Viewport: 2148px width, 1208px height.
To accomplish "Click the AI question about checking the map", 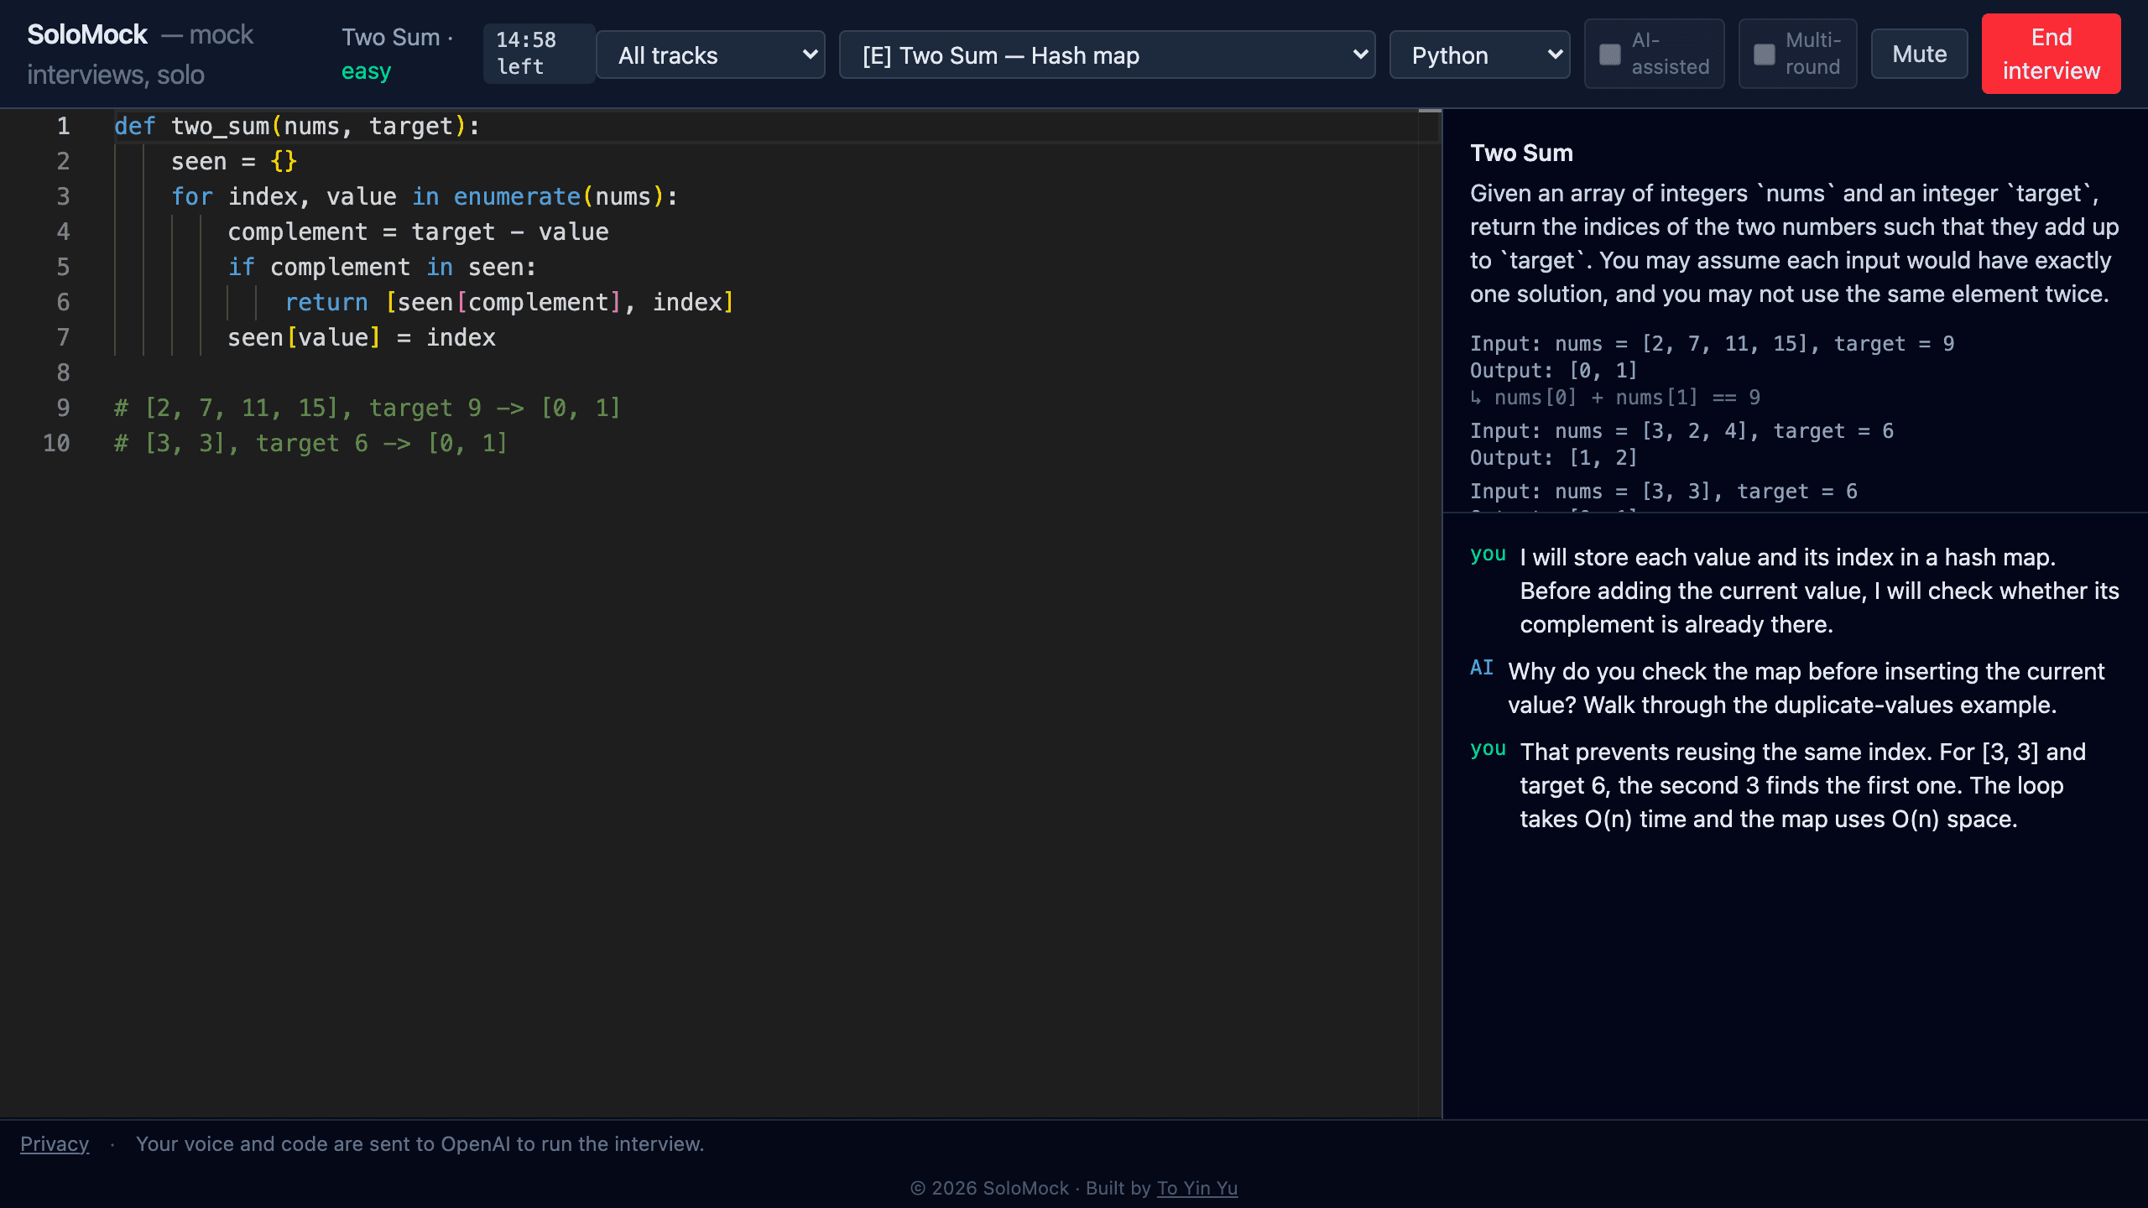I will [x=1806, y=688].
